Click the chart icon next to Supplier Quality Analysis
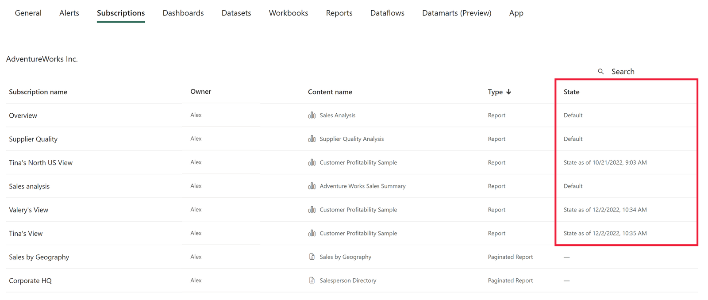This screenshot has height=300, width=708. pos(312,138)
